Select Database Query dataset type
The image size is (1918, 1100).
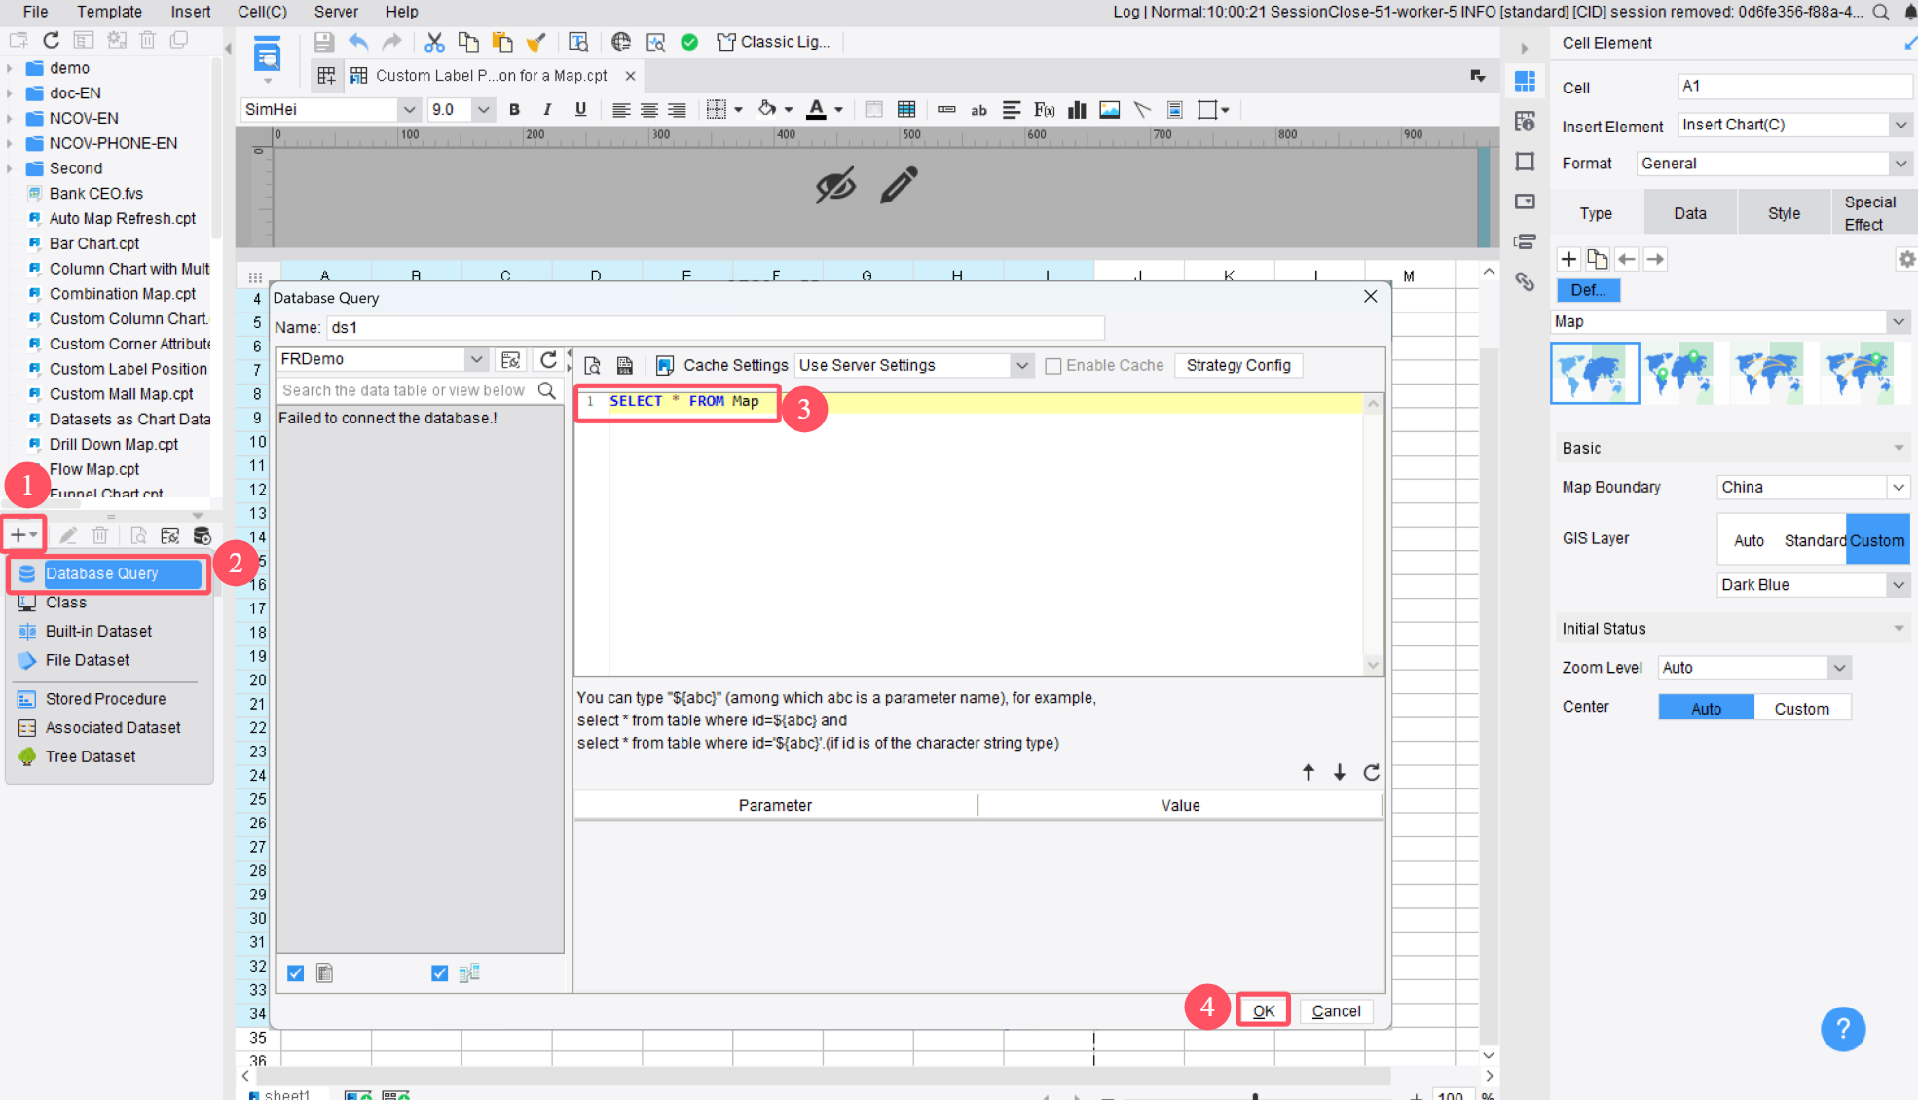(x=109, y=573)
